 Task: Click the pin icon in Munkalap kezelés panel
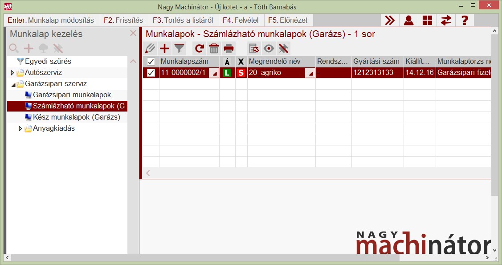click(x=58, y=49)
